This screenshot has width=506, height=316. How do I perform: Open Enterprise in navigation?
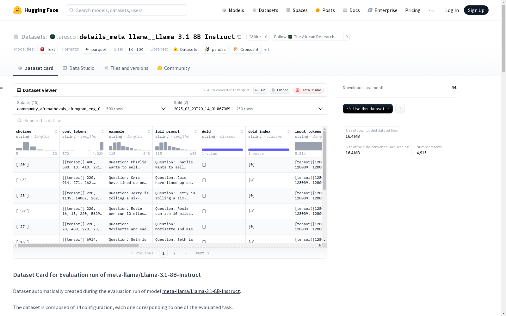[x=382, y=10]
